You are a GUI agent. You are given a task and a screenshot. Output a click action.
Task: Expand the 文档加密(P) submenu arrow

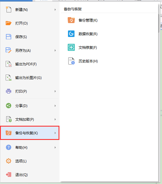click(55, 120)
